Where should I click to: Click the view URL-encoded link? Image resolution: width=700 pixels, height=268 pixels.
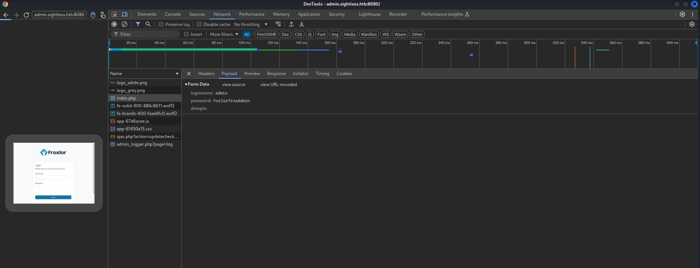click(x=279, y=85)
